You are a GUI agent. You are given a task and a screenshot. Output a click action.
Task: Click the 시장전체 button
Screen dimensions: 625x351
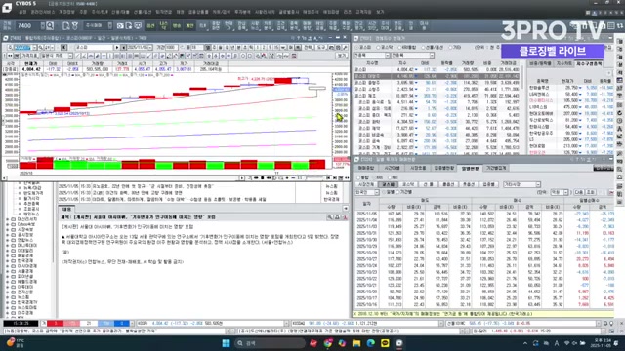(x=365, y=184)
